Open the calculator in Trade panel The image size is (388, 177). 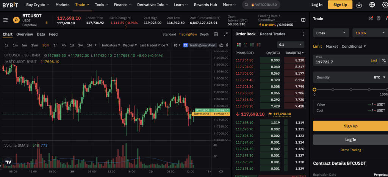click(x=379, y=18)
